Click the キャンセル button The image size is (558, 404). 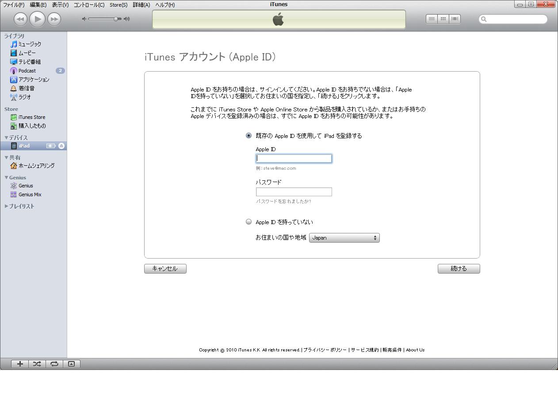coord(165,269)
